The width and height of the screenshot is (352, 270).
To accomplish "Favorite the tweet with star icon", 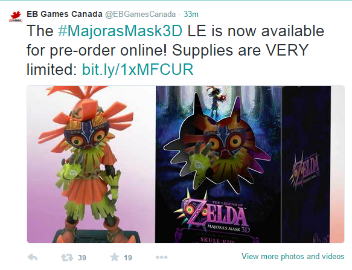I will click(x=115, y=257).
